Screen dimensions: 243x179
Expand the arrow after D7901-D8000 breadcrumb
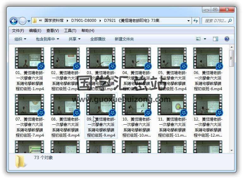tap(100, 21)
